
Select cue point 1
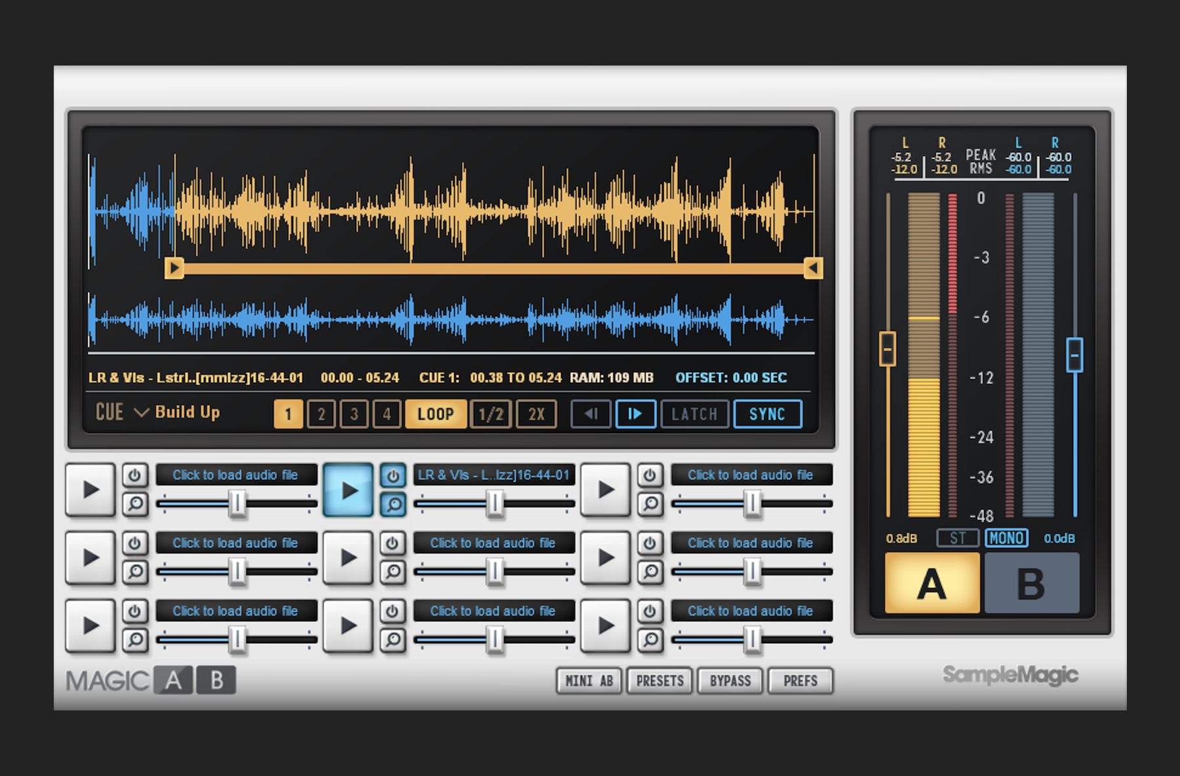(288, 414)
